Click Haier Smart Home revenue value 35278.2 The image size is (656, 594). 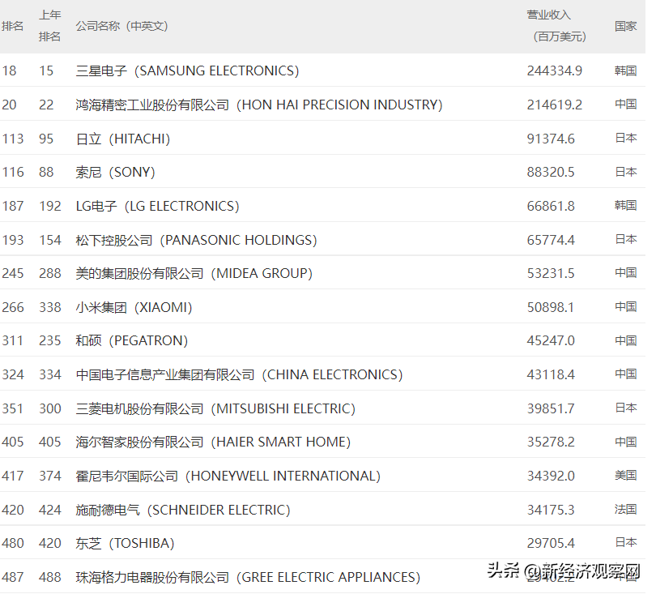[x=551, y=442]
